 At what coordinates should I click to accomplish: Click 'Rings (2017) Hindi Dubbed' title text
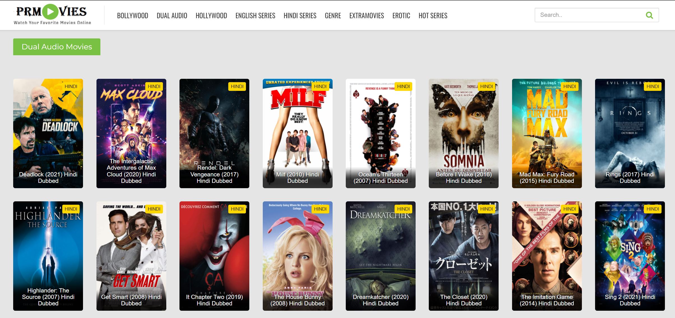tap(630, 178)
